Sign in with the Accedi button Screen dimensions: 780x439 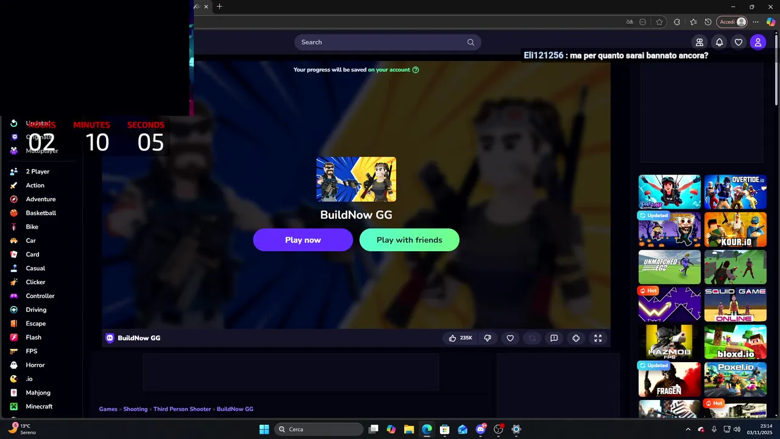(x=732, y=22)
